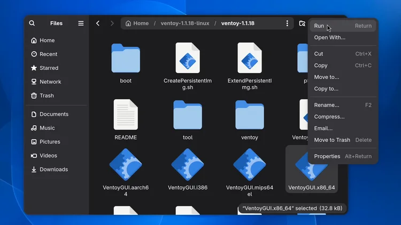Click the Videos camera icon
This screenshot has height=225, width=401.
point(34,155)
